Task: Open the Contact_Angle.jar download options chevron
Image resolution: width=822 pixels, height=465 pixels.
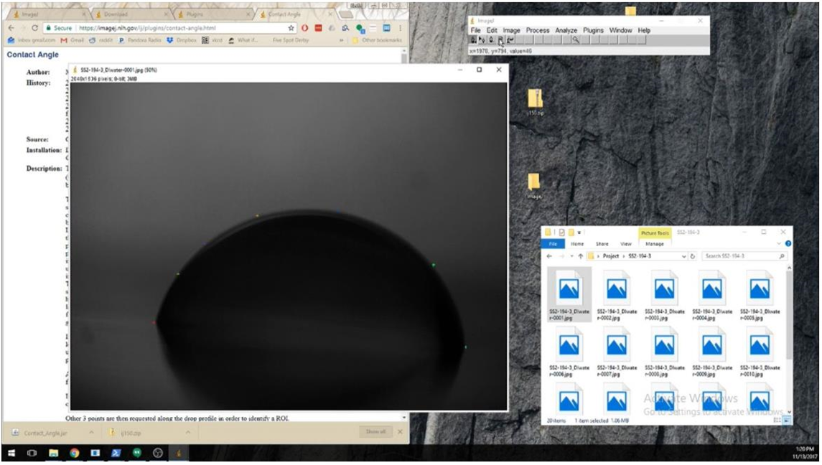Action: coord(91,432)
